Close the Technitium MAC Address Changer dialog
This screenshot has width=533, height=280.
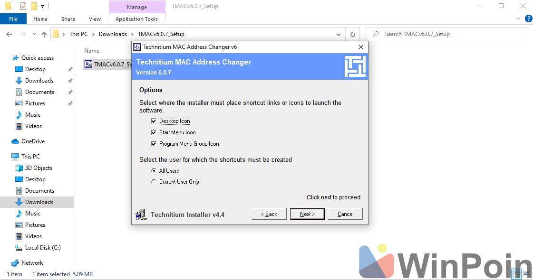click(x=361, y=47)
